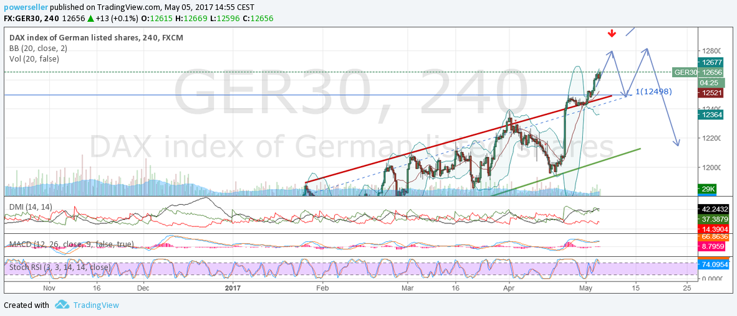Open the TradingView link beside the logo
737x316 pixels.
pyautogui.click(x=95, y=305)
